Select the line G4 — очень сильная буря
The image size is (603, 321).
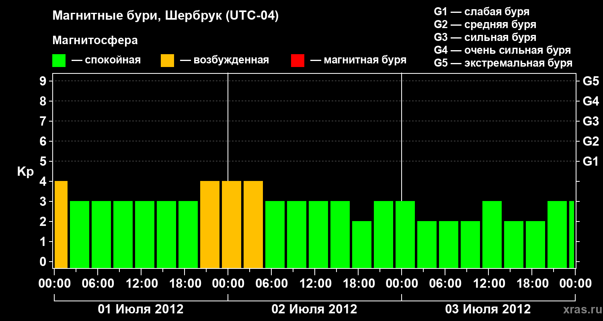(x=503, y=50)
